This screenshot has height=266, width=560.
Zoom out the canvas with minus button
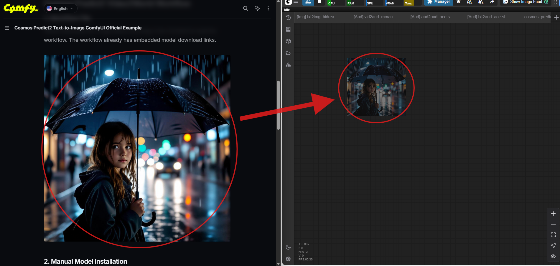click(553, 224)
